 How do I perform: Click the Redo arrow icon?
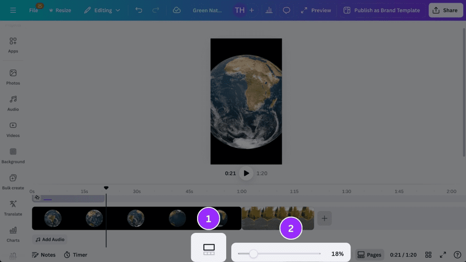(156, 10)
